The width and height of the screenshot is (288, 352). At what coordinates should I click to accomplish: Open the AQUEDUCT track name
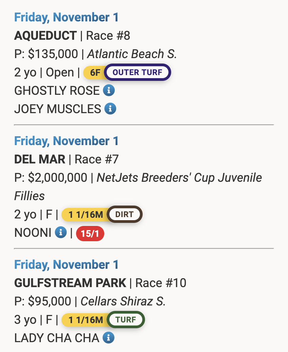coord(46,36)
